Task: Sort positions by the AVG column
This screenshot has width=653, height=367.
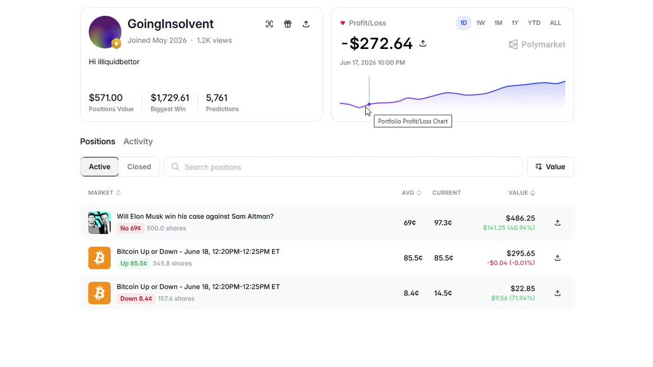Action: click(411, 193)
